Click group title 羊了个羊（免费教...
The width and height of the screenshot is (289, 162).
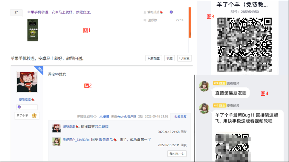pos(242,4)
